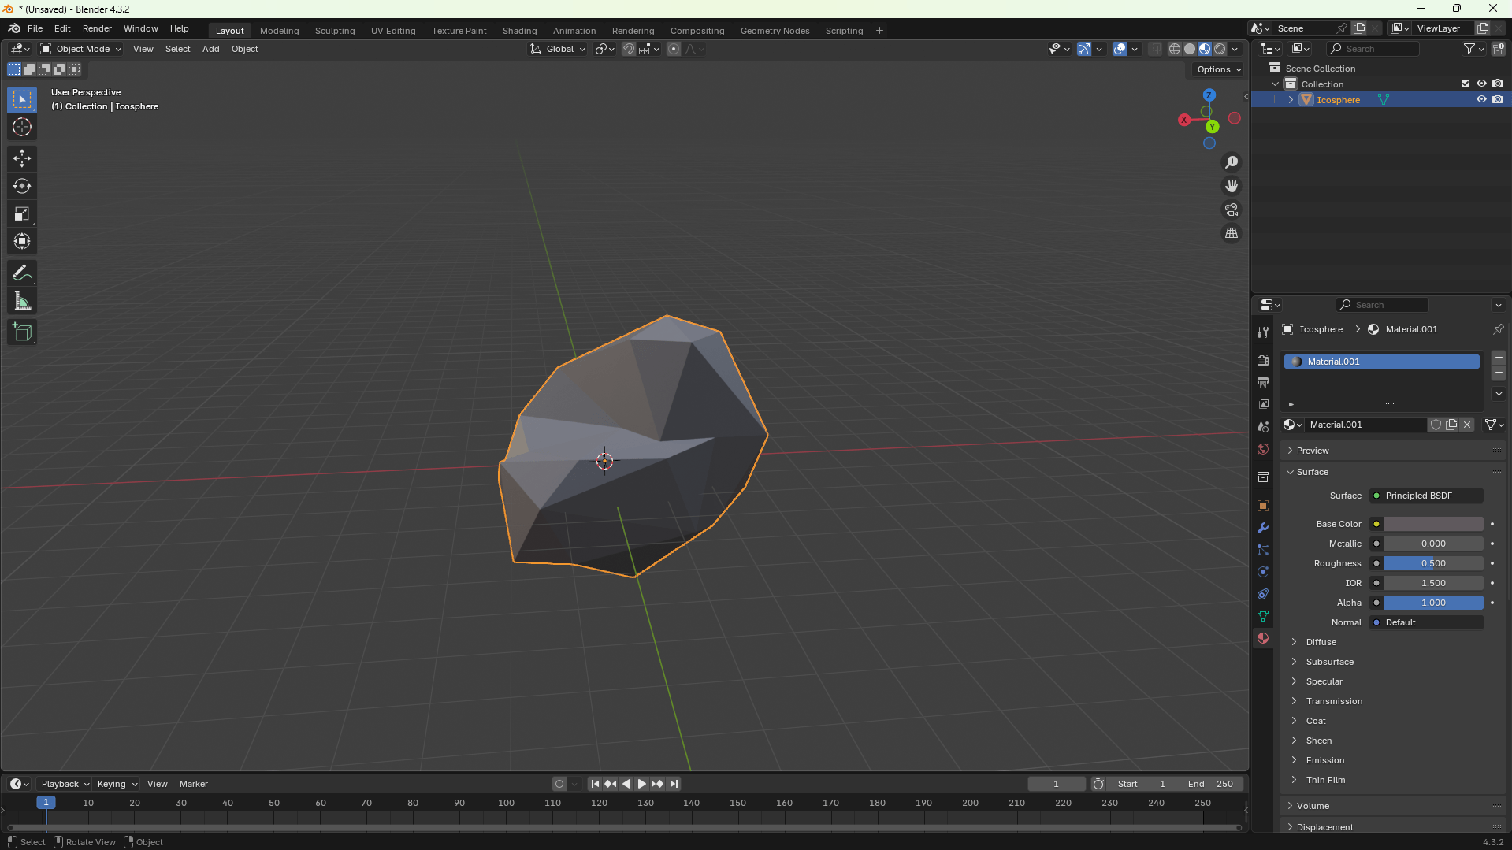Image resolution: width=1512 pixels, height=850 pixels.
Task: Disable Icosphere in renders camera icon
Action: (1497, 100)
